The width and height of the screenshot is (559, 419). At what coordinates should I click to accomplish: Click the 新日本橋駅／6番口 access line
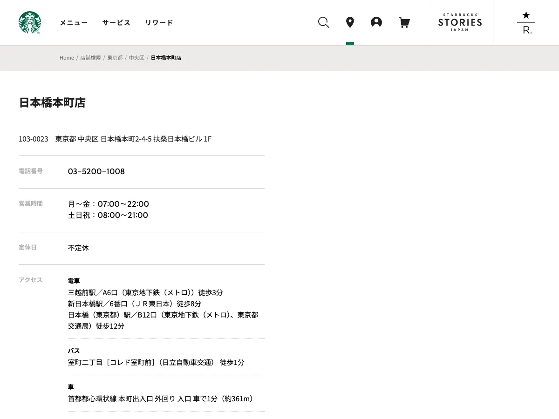(135, 304)
